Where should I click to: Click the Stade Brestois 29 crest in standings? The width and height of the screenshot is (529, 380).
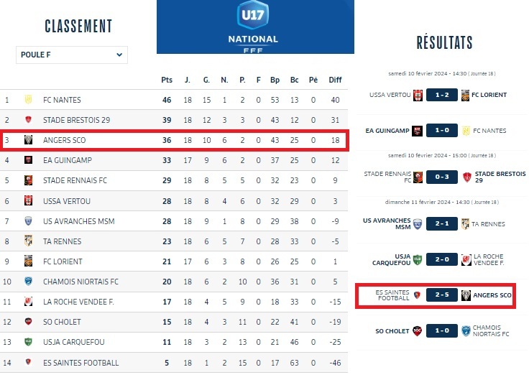coord(29,120)
